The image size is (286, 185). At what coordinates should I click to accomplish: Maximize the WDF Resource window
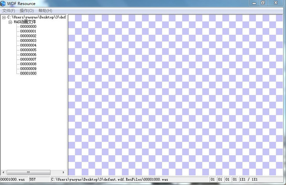coord(263,3)
